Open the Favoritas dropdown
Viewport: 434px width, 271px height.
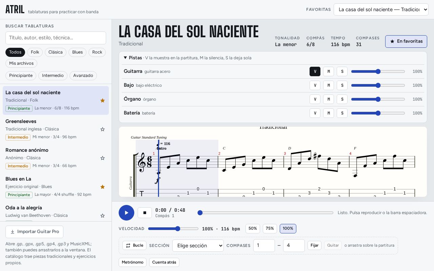click(381, 9)
